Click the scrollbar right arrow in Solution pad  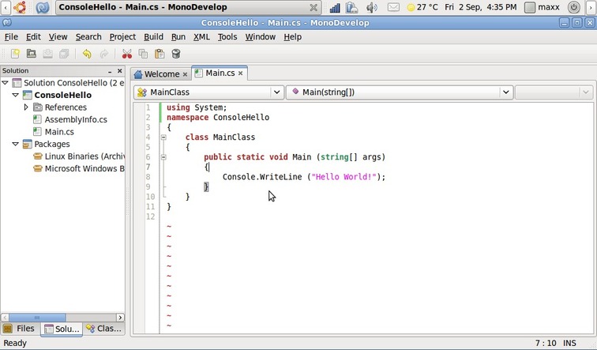coord(120,318)
